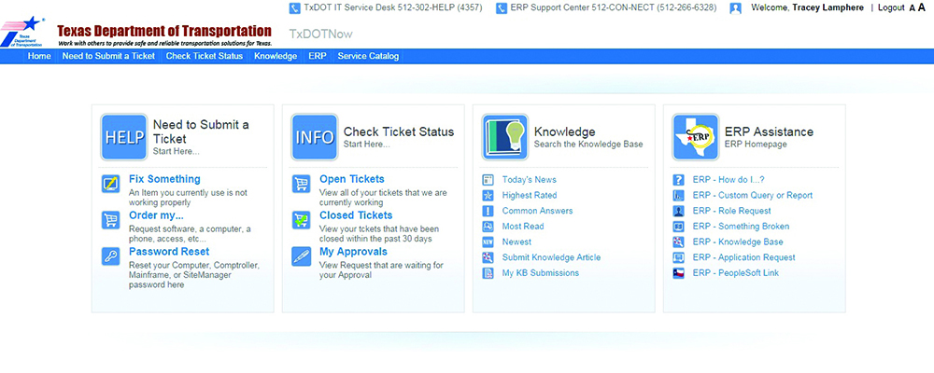Open the Service Catalog menu
Viewport: 934px width, 373px height.
pos(368,56)
